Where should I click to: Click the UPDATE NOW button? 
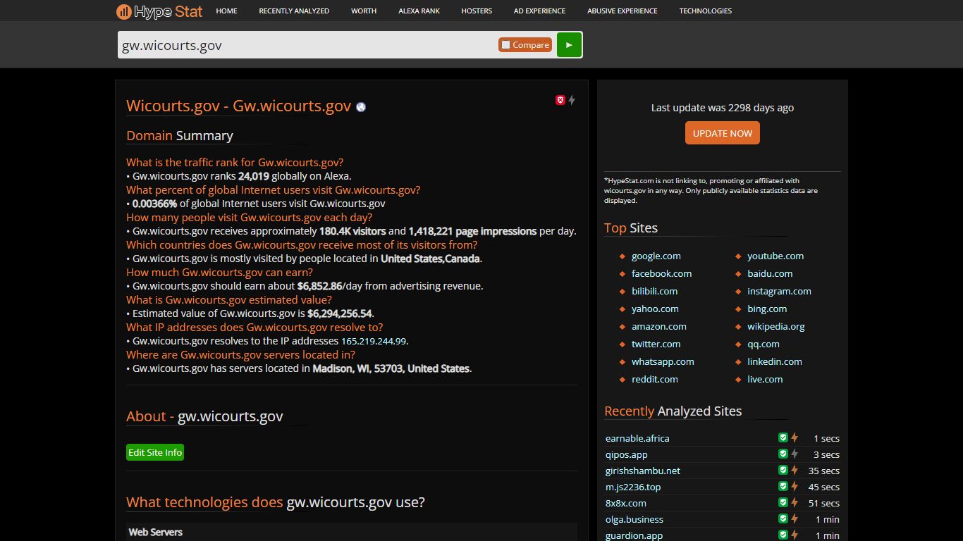[x=723, y=133]
